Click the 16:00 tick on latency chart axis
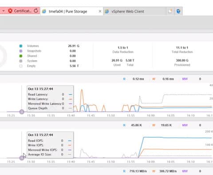 coord(151,116)
